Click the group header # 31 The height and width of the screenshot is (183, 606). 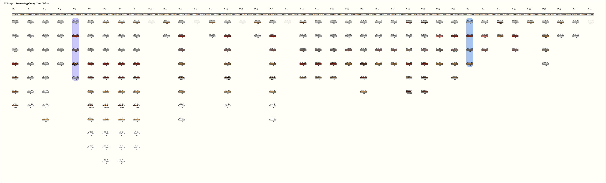[468, 9]
